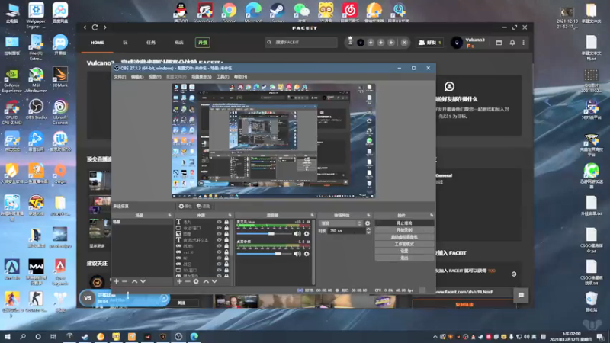Toggle visibility of the topmost text source
The width and height of the screenshot is (610, 343).
219,222
